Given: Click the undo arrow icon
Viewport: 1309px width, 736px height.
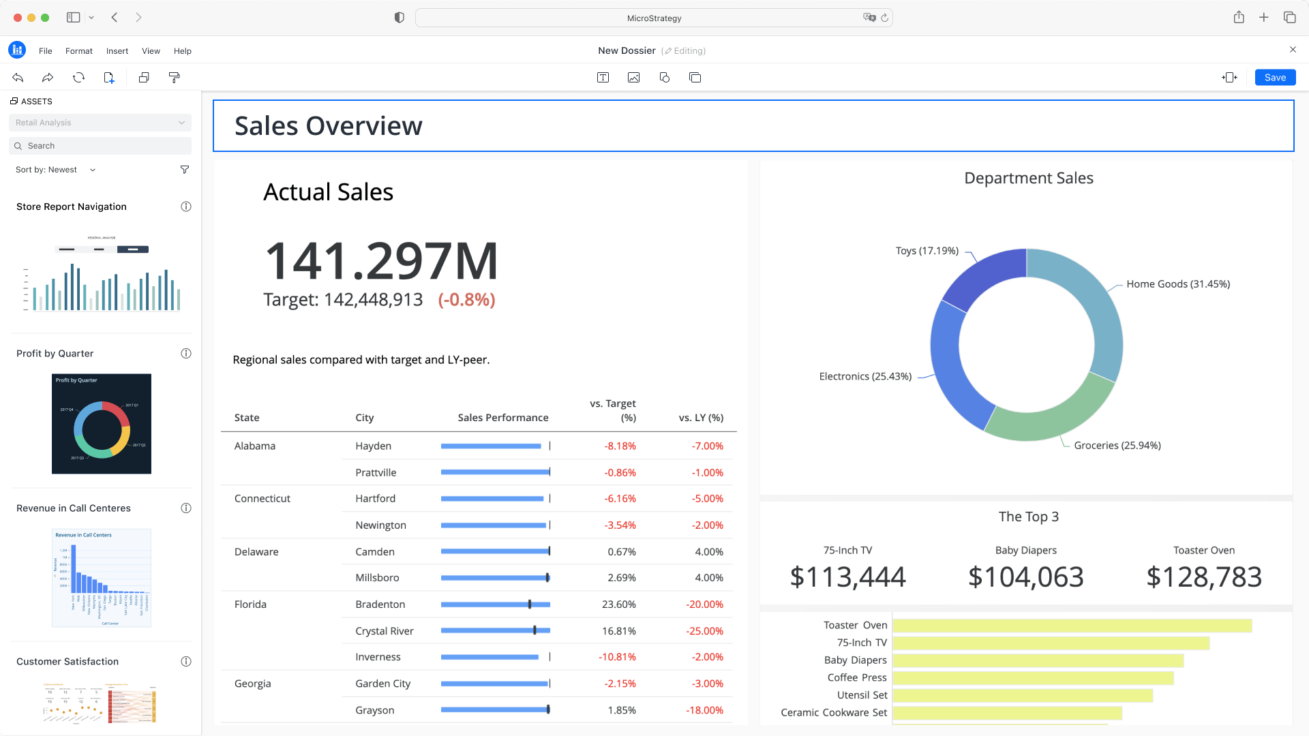Looking at the screenshot, I should pos(18,78).
